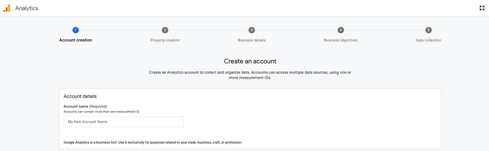Click the Google Analytics logo icon
The height and width of the screenshot is (151, 489).
[7, 8]
